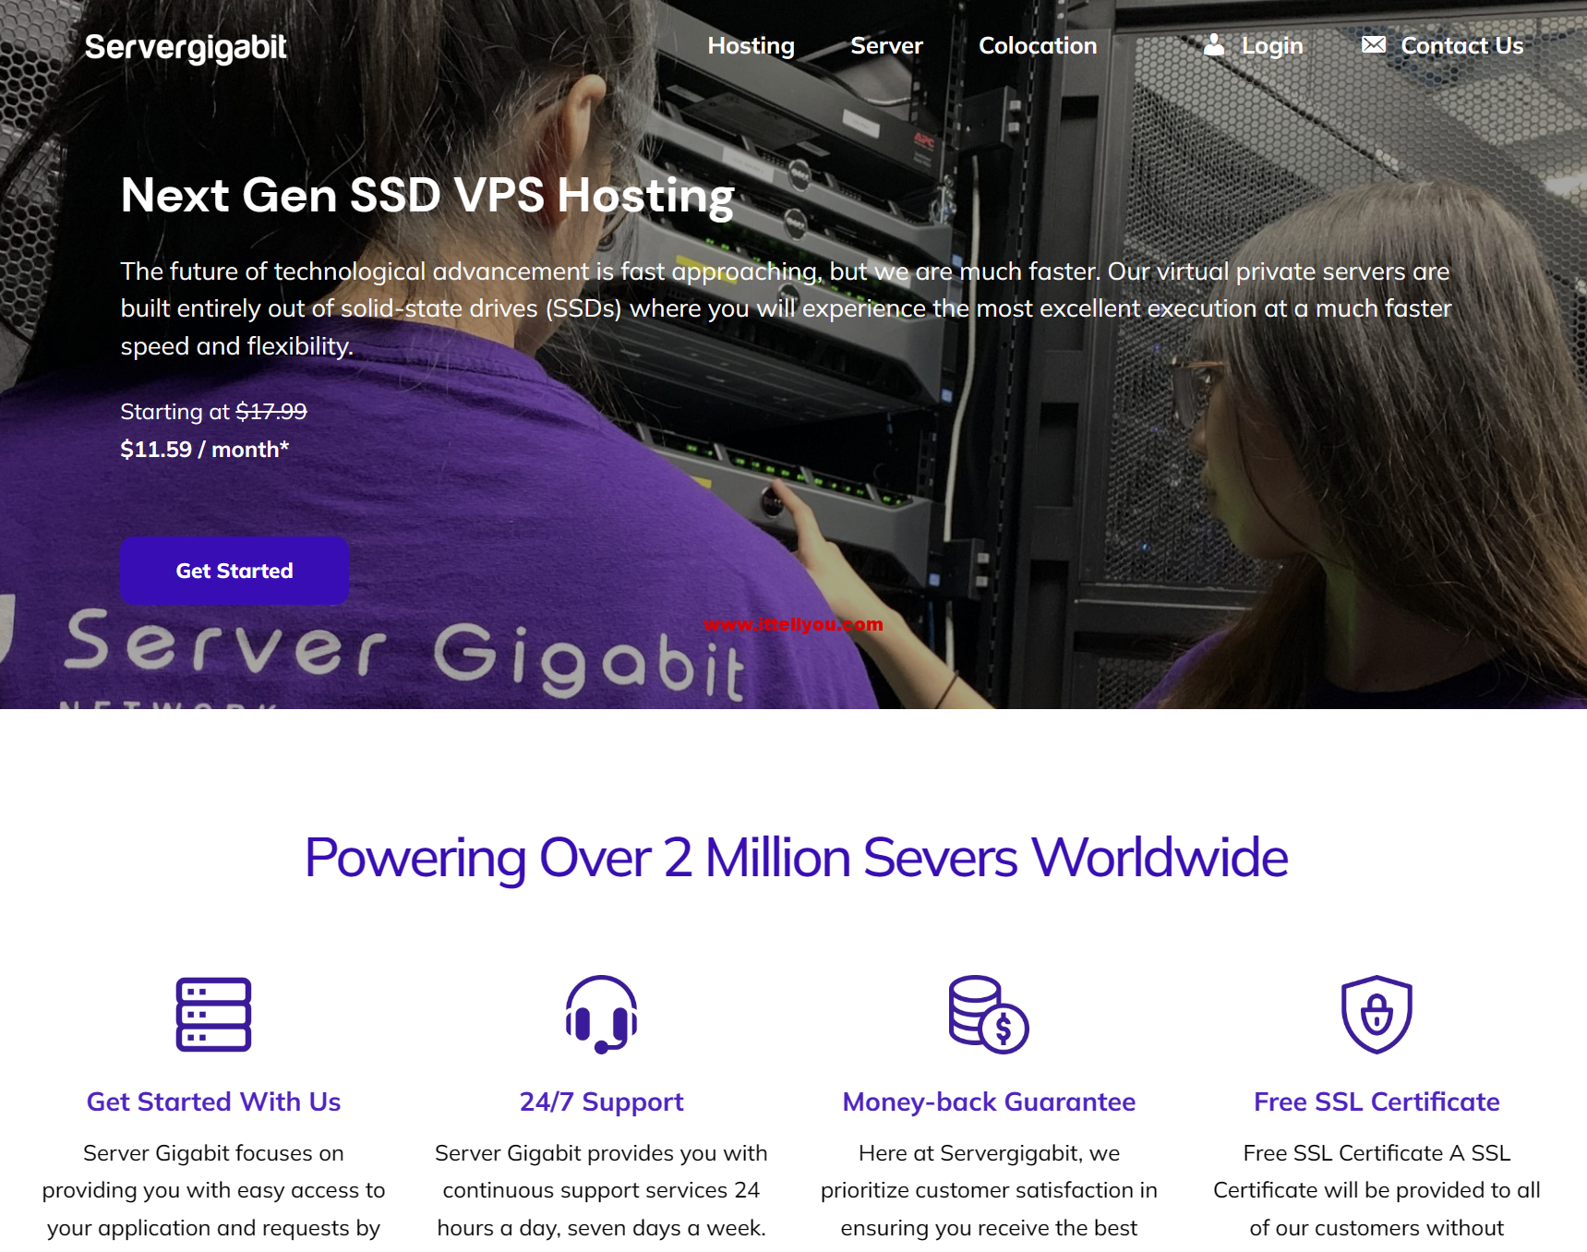Click the Powering Over 2 Million Severs heading
1587x1252 pixels.
tap(796, 858)
